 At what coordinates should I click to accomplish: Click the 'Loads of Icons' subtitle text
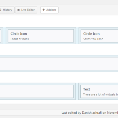[20, 39]
